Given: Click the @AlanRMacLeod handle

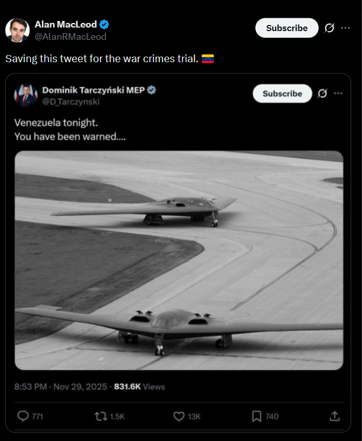Looking at the screenshot, I should (x=70, y=37).
